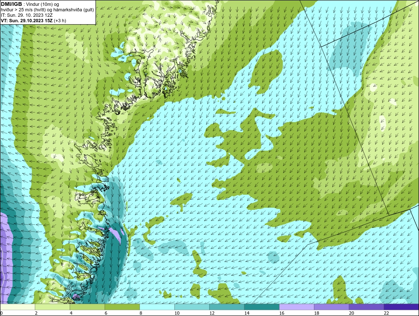Click the 'Vindur (10m) og' label
419x316 pixels.
pos(43,5)
